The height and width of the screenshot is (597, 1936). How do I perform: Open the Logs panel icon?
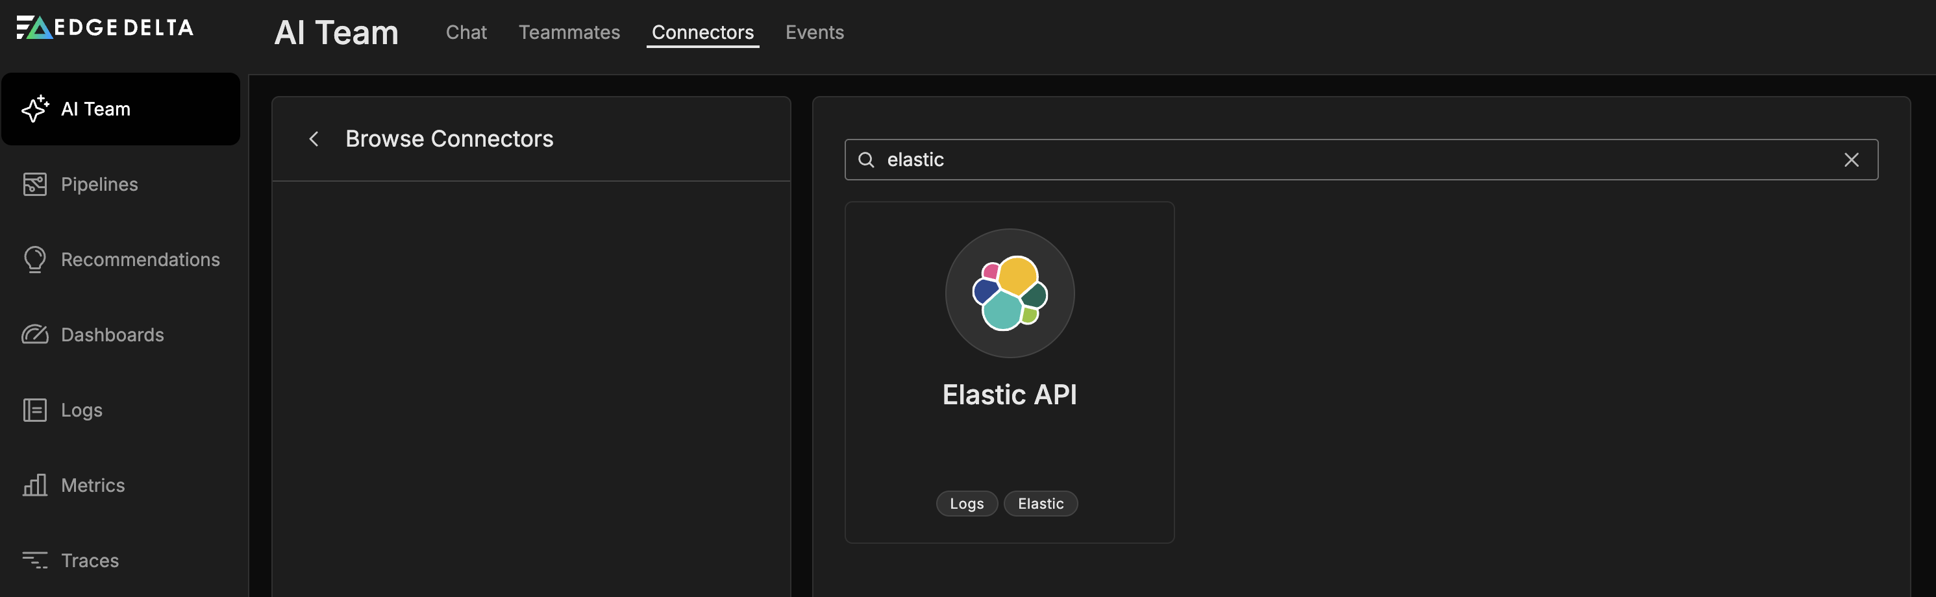pyautogui.click(x=34, y=410)
